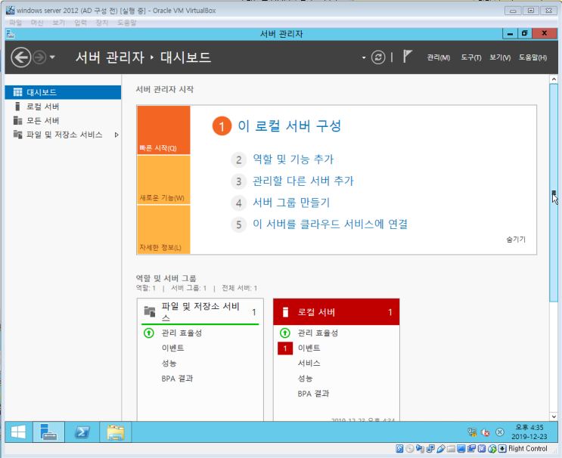Viewport: 562px width, 458px height.
Task: Open VirtualBox 머신 menu
Action: (x=37, y=23)
